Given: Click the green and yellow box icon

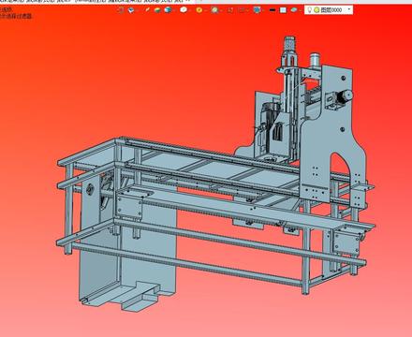Looking at the screenshot, I should tap(157, 10).
